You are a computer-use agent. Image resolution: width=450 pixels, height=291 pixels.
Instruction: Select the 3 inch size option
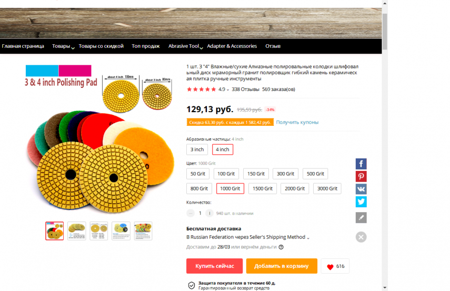pos(197,149)
